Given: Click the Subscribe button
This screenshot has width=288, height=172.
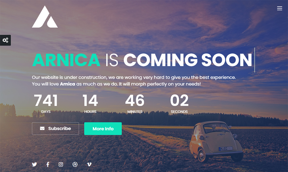Looking at the screenshot, I should coord(55,128).
